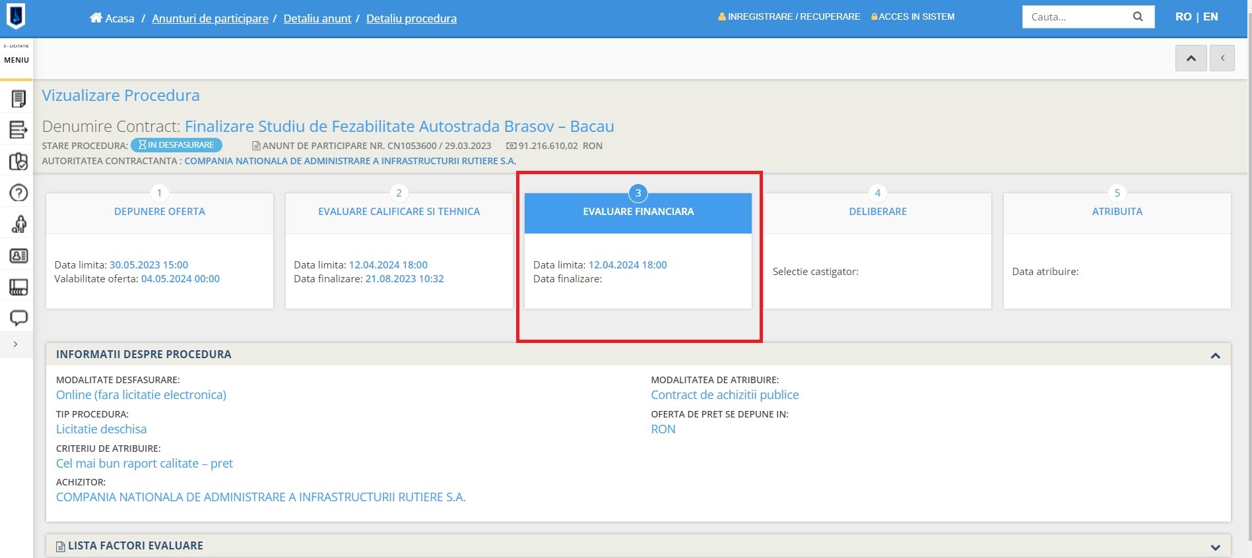Click 'Licitatie deschisa' value
The height and width of the screenshot is (558, 1252).
(102, 429)
